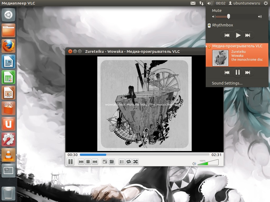Minimize the VLC window

(75, 51)
